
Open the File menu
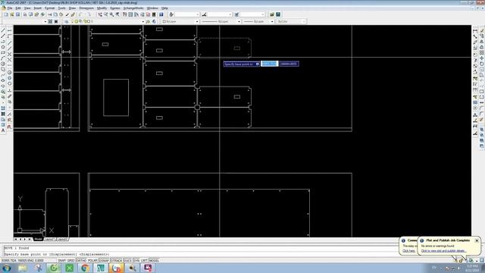[10, 8]
